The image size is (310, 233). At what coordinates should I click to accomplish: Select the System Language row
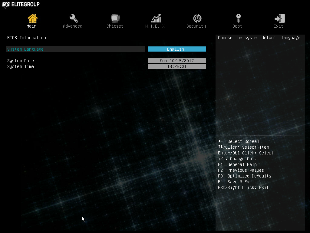tap(76, 49)
